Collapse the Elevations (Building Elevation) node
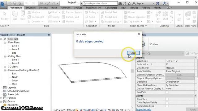 (x=5, y=70)
